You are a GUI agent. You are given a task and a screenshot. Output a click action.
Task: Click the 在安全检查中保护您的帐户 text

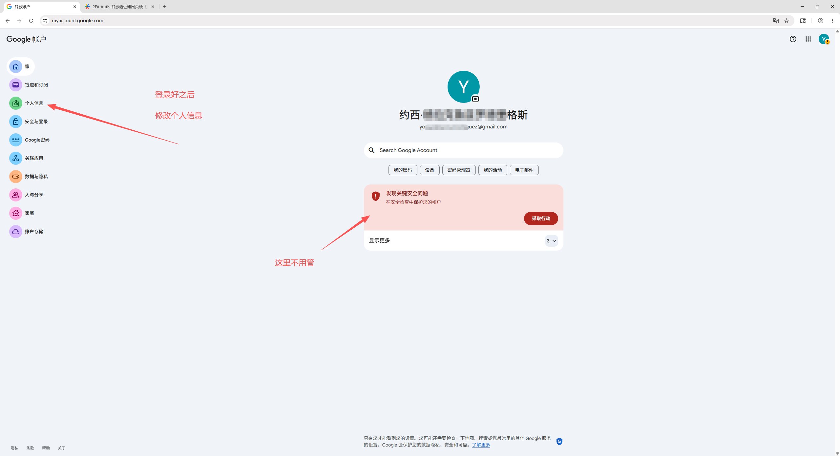[413, 202]
